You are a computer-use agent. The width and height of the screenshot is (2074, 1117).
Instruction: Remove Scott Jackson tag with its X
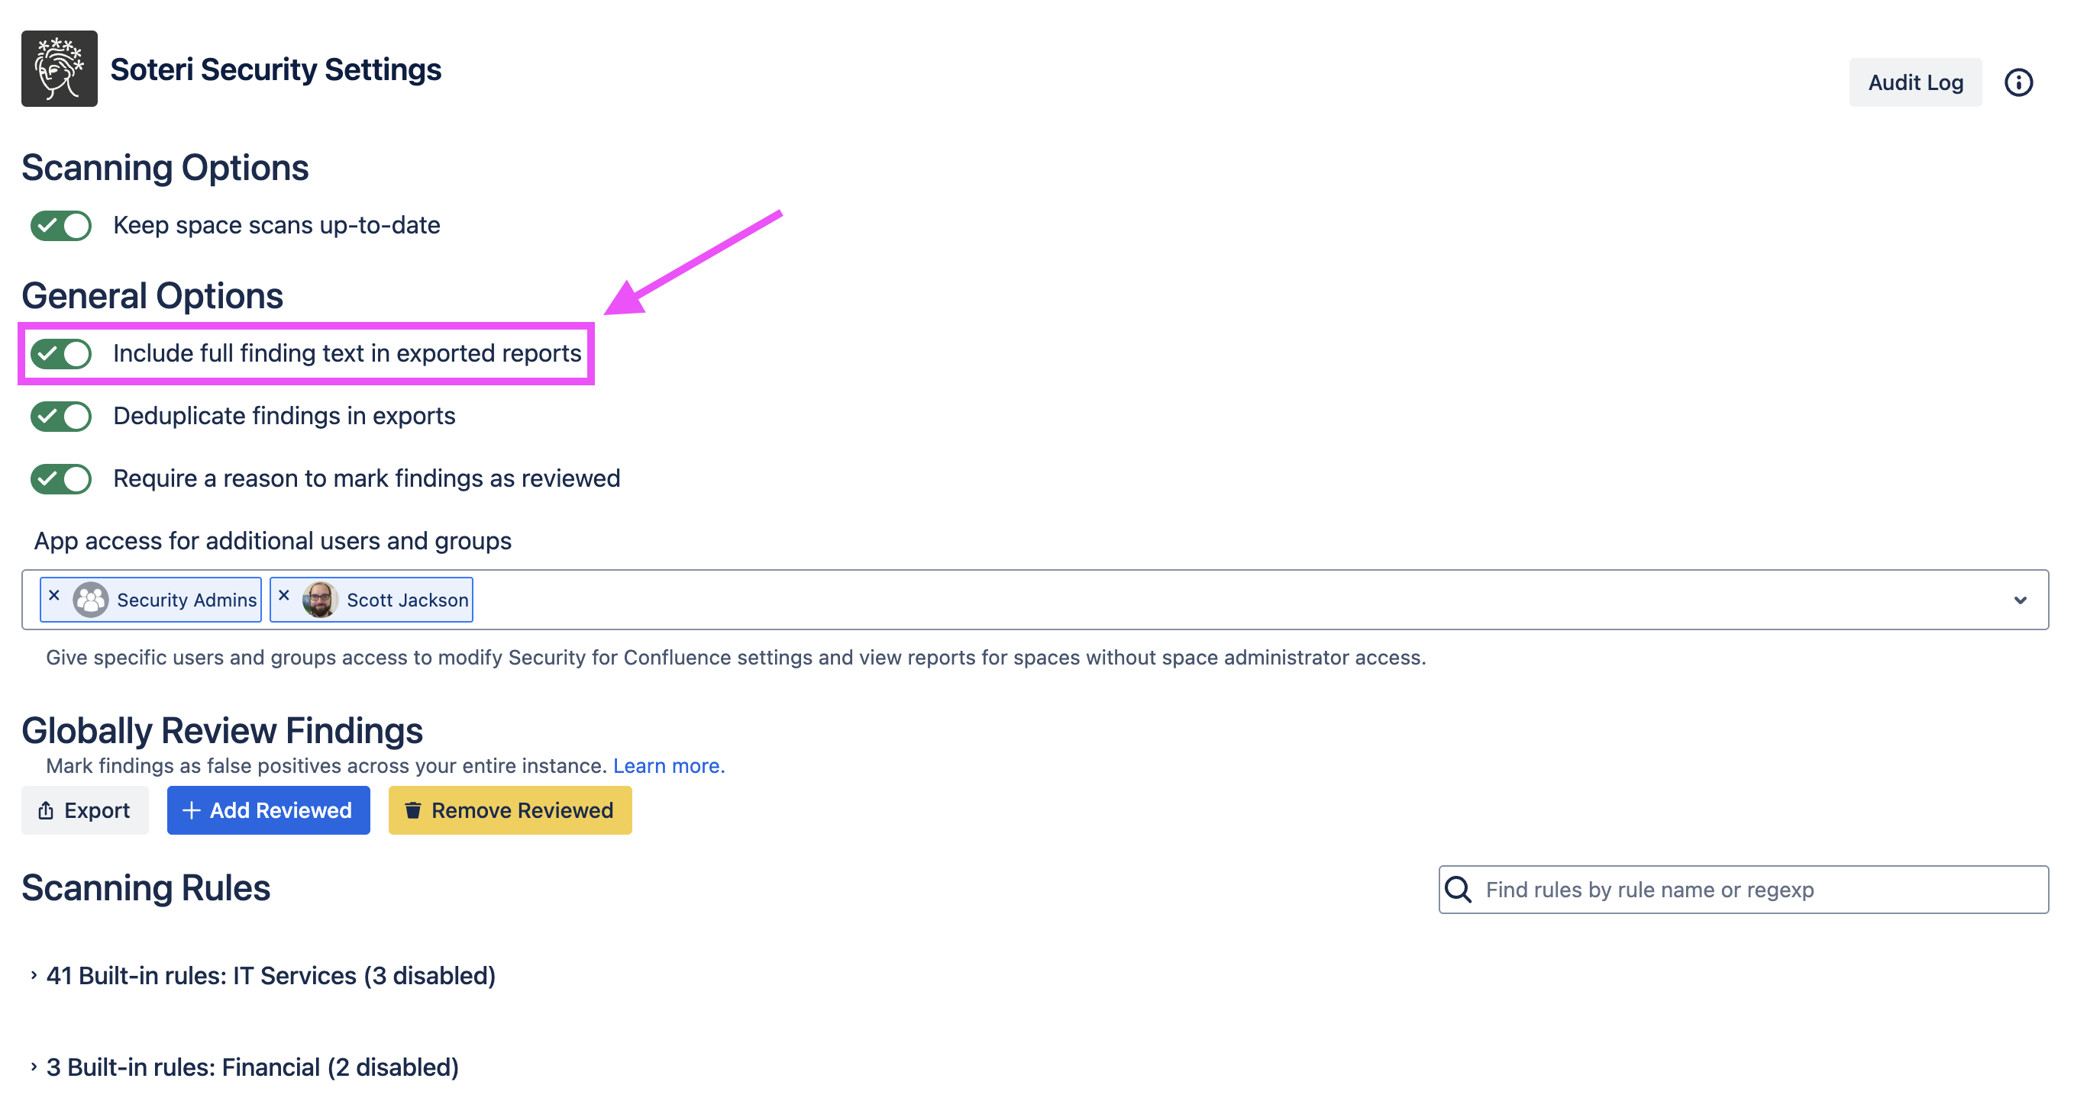tap(283, 595)
